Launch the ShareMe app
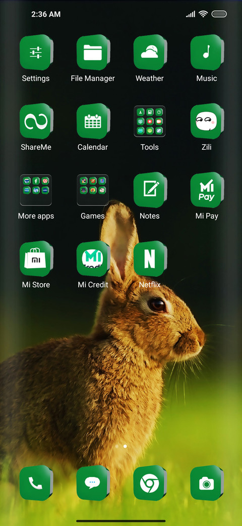 coord(36,121)
